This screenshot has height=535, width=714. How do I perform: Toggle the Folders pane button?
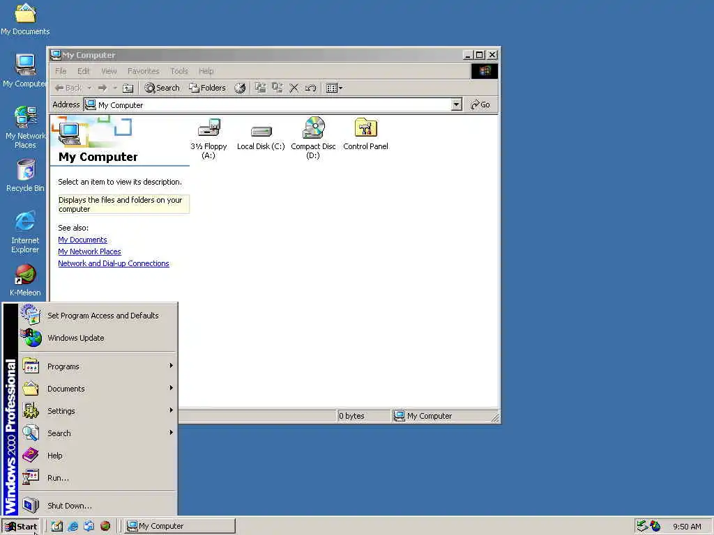pyautogui.click(x=208, y=88)
